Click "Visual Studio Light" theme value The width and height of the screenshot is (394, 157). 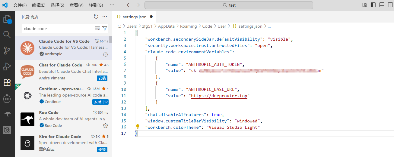[x=233, y=127]
